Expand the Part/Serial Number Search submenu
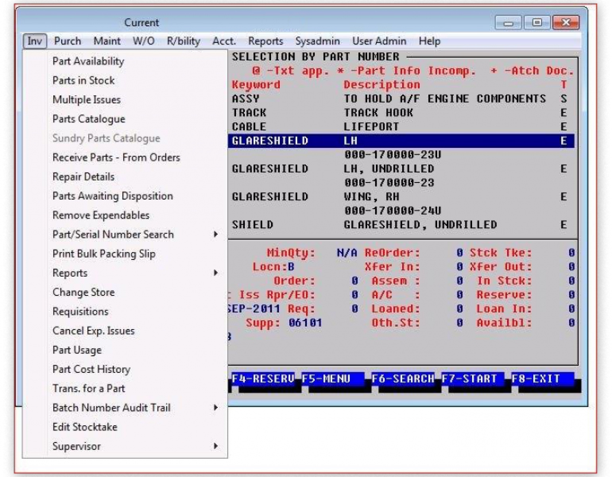The image size is (612, 477). coord(112,235)
